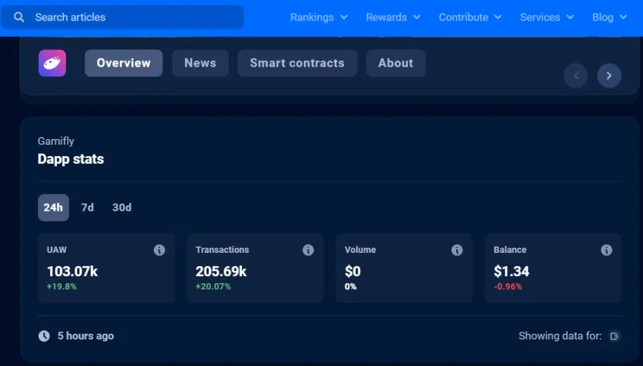Click the +20.07% transactions change
Viewport: 643px width, 366px height.
click(x=213, y=287)
